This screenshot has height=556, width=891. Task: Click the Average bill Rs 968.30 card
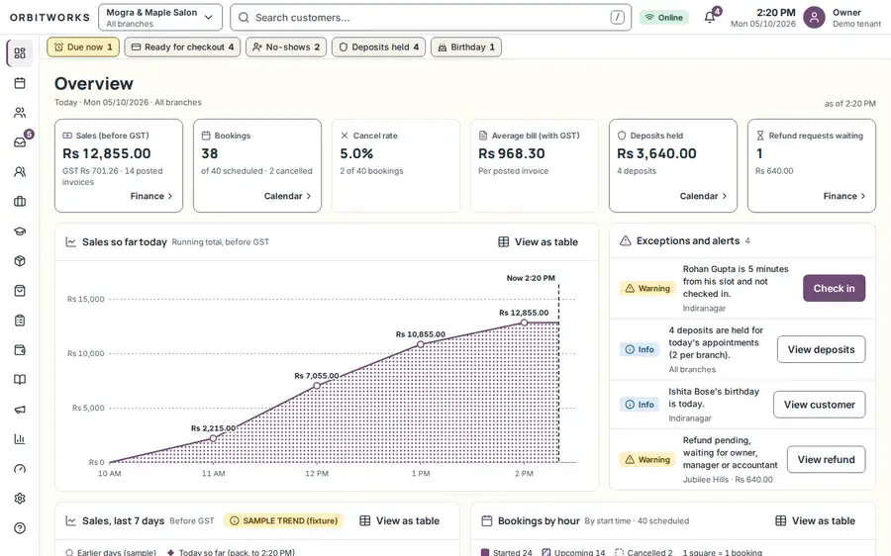[x=535, y=166]
